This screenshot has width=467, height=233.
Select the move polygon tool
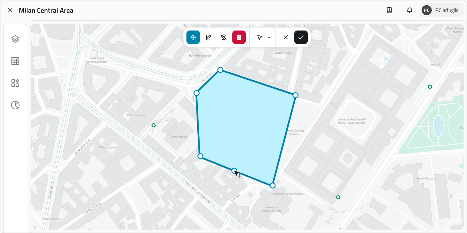pos(193,37)
